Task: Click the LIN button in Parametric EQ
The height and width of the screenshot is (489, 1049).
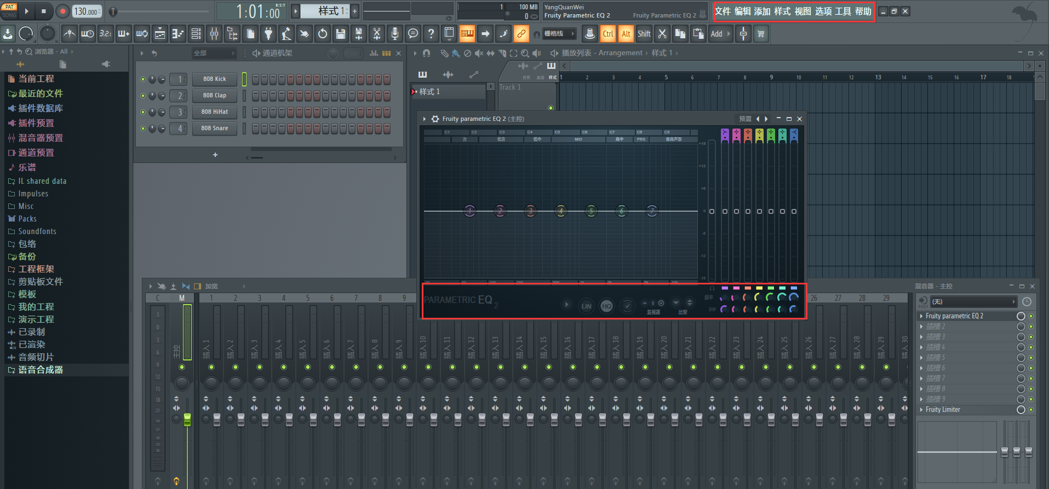Action: click(x=586, y=306)
